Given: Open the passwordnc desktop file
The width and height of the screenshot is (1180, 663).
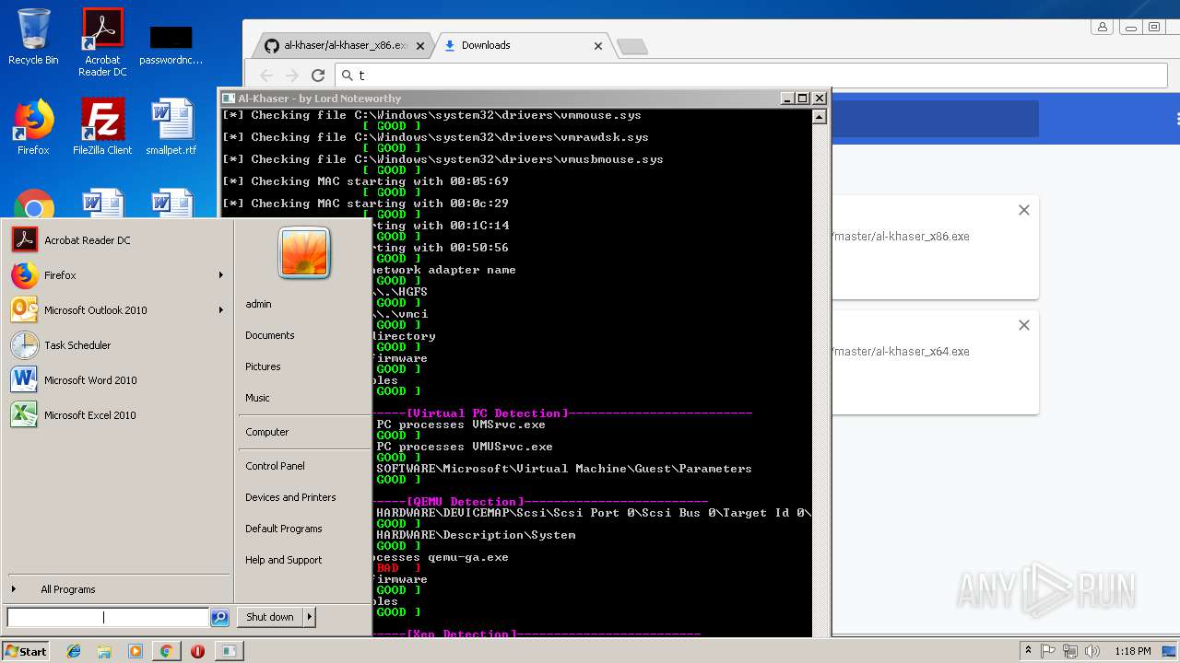Looking at the screenshot, I should coord(171,44).
